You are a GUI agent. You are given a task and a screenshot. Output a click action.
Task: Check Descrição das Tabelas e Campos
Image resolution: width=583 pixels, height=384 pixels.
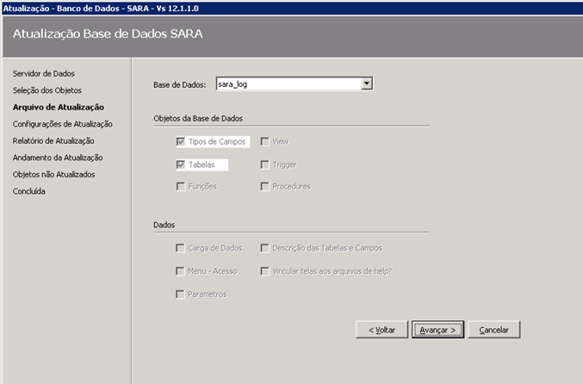tap(264, 248)
